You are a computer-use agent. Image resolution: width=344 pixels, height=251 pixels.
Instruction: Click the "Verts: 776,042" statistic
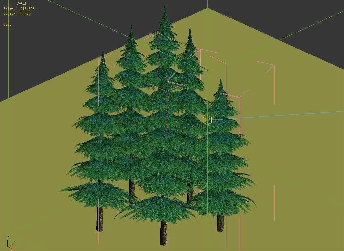pos(17,14)
